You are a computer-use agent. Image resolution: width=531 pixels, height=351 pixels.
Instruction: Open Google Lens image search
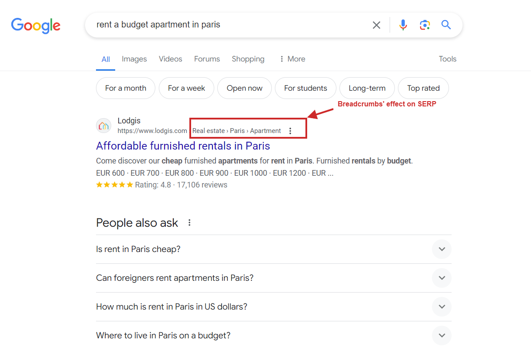coord(425,25)
